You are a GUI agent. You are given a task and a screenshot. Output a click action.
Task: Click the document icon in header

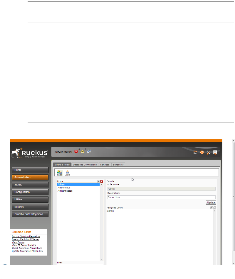[x=215, y=153]
